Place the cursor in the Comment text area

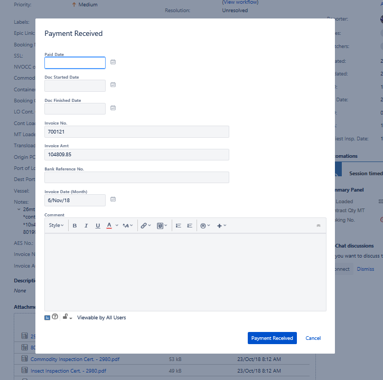point(185,272)
